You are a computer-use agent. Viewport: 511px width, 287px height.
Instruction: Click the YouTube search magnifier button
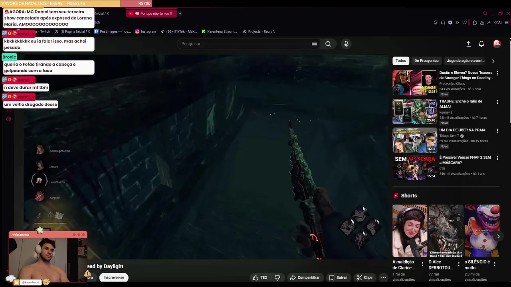click(328, 44)
